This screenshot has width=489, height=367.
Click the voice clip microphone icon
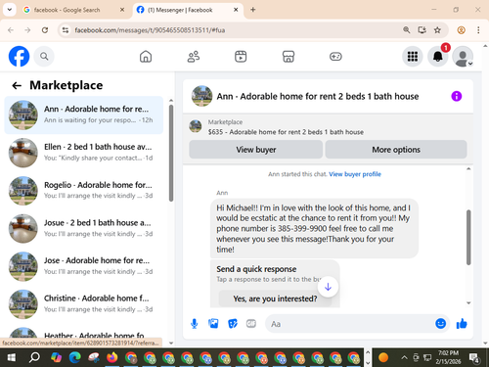pos(195,324)
